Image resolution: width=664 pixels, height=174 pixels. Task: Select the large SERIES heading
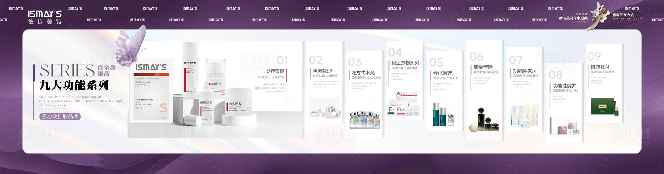[x=67, y=70]
